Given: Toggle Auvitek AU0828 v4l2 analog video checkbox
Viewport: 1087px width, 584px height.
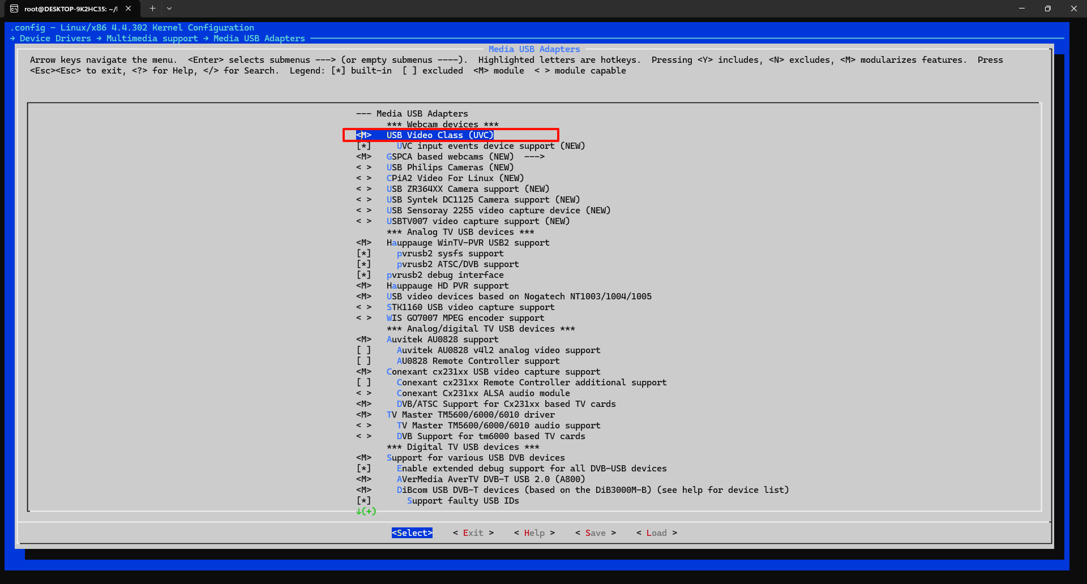Looking at the screenshot, I should tap(363, 350).
